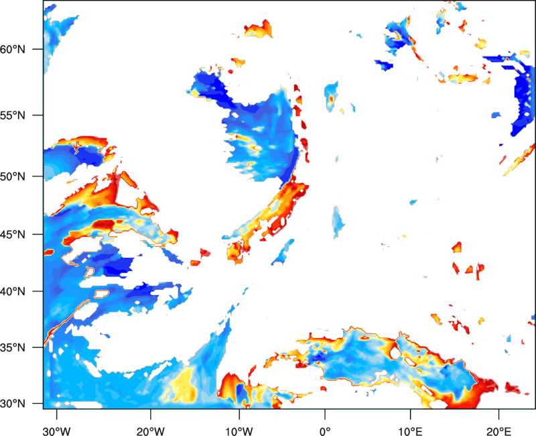Screen dimensions: 536x436
Task: Click the 45°N latitude label
Action: pyautogui.click(x=13, y=235)
